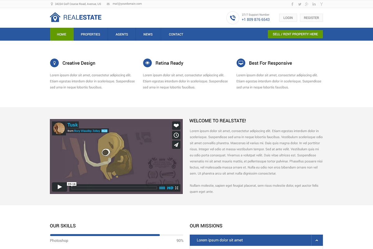Open the Agents menu item
Image resolution: width=373 pixels, height=249 pixels.
pos(122,34)
